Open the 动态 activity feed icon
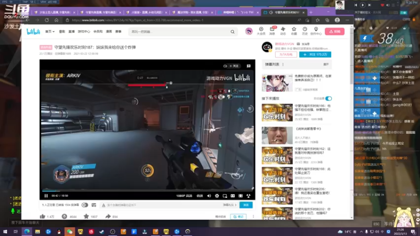Image resolution: width=420 pixels, height=236 pixels. (x=283, y=31)
